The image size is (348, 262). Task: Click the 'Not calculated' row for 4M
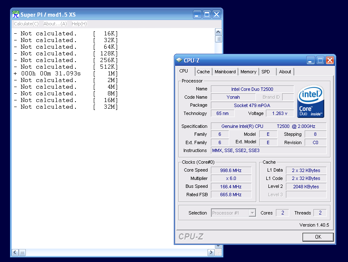click(66, 87)
